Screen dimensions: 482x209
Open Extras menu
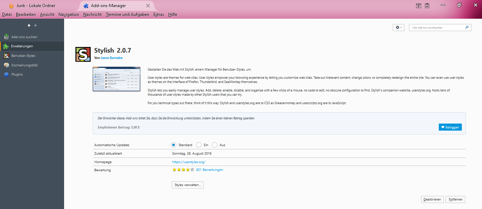[x=159, y=14]
